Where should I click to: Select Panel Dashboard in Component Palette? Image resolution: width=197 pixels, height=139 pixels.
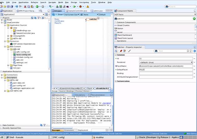pyautogui.click(x=124, y=35)
